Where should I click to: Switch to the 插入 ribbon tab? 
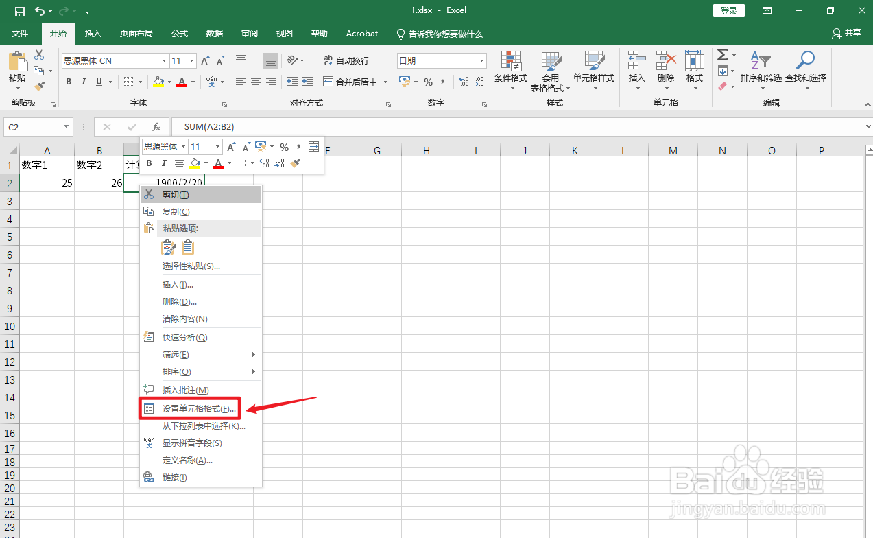(x=93, y=33)
